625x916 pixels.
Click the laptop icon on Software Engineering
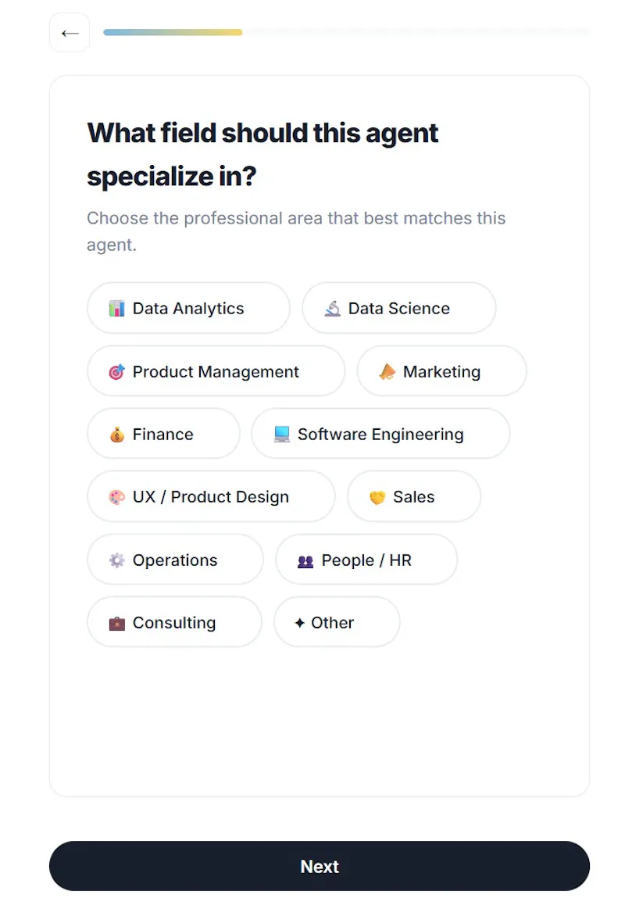[282, 434]
